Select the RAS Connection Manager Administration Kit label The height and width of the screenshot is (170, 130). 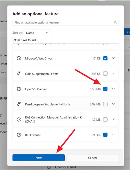tap(54, 120)
